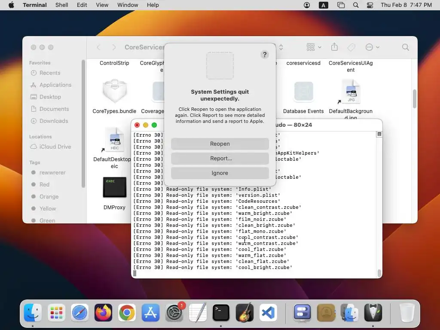Image resolution: width=440 pixels, height=330 pixels.
Task: Click the input source A icon
Action: tap(323, 5)
